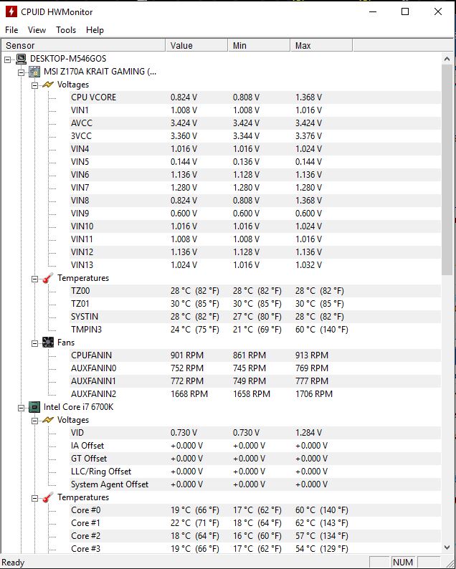The image size is (456, 569).
Task: Select the Core #0 temperature row
Action: pyautogui.click(x=255, y=510)
